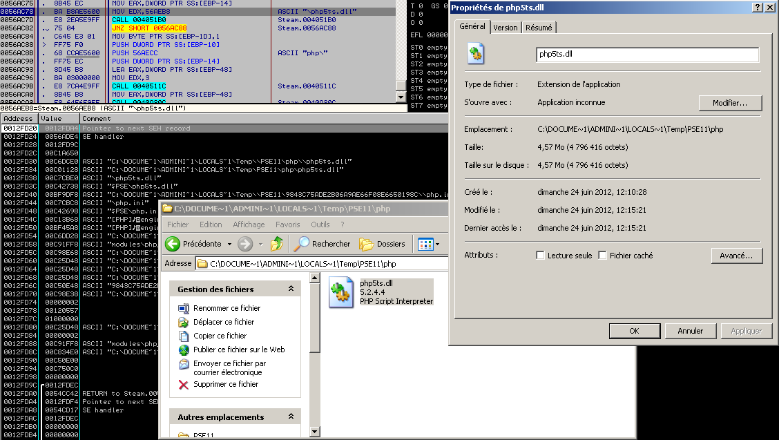This screenshot has height=440, width=779.
Task: Open the Fichier menu in Explorer
Action: (178, 224)
